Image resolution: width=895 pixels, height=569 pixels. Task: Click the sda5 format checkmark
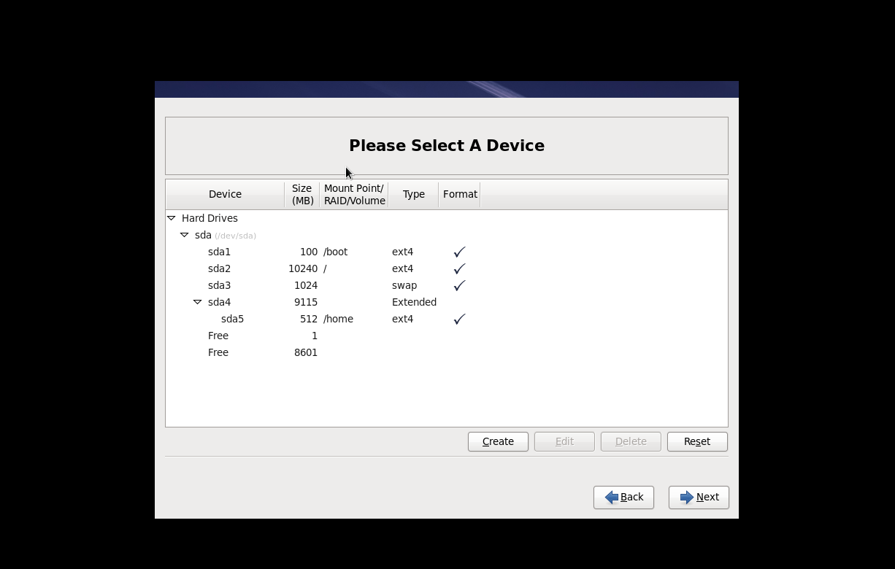pyautogui.click(x=459, y=319)
